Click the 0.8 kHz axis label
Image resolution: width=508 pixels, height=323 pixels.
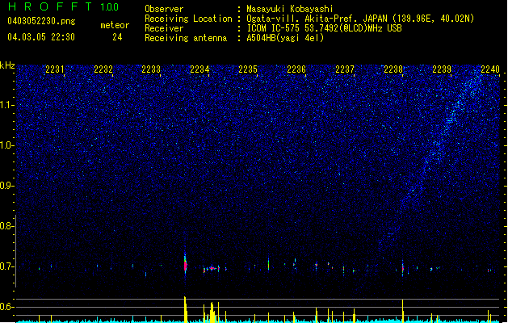pyautogui.click(x=7, y=226)
